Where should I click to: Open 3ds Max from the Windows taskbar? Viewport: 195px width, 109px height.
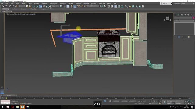coord(23,107)
